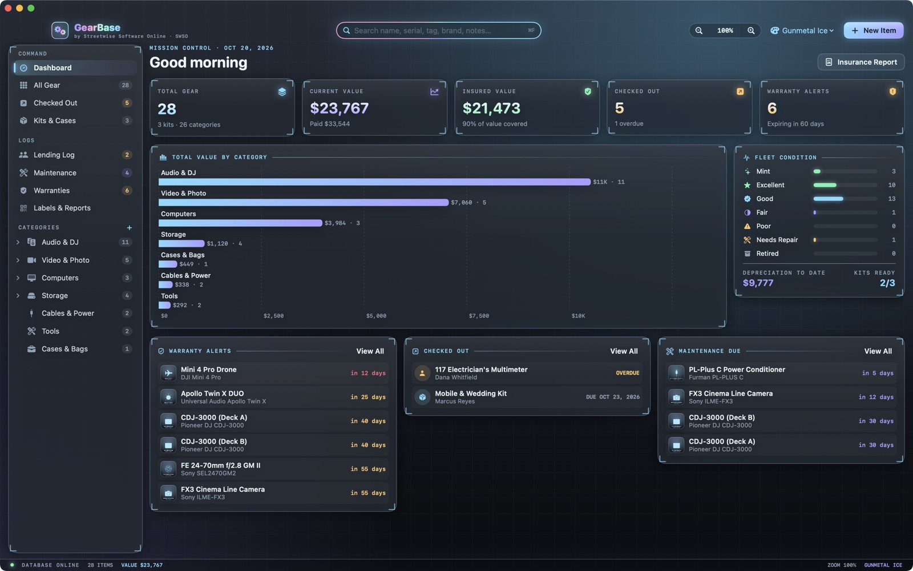Click the Mobile & Wedding Kit cube icon

coord(422,397)
